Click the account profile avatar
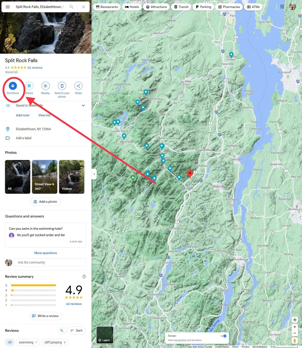Screen dimensions: 302x348 [x=292, y=7]
